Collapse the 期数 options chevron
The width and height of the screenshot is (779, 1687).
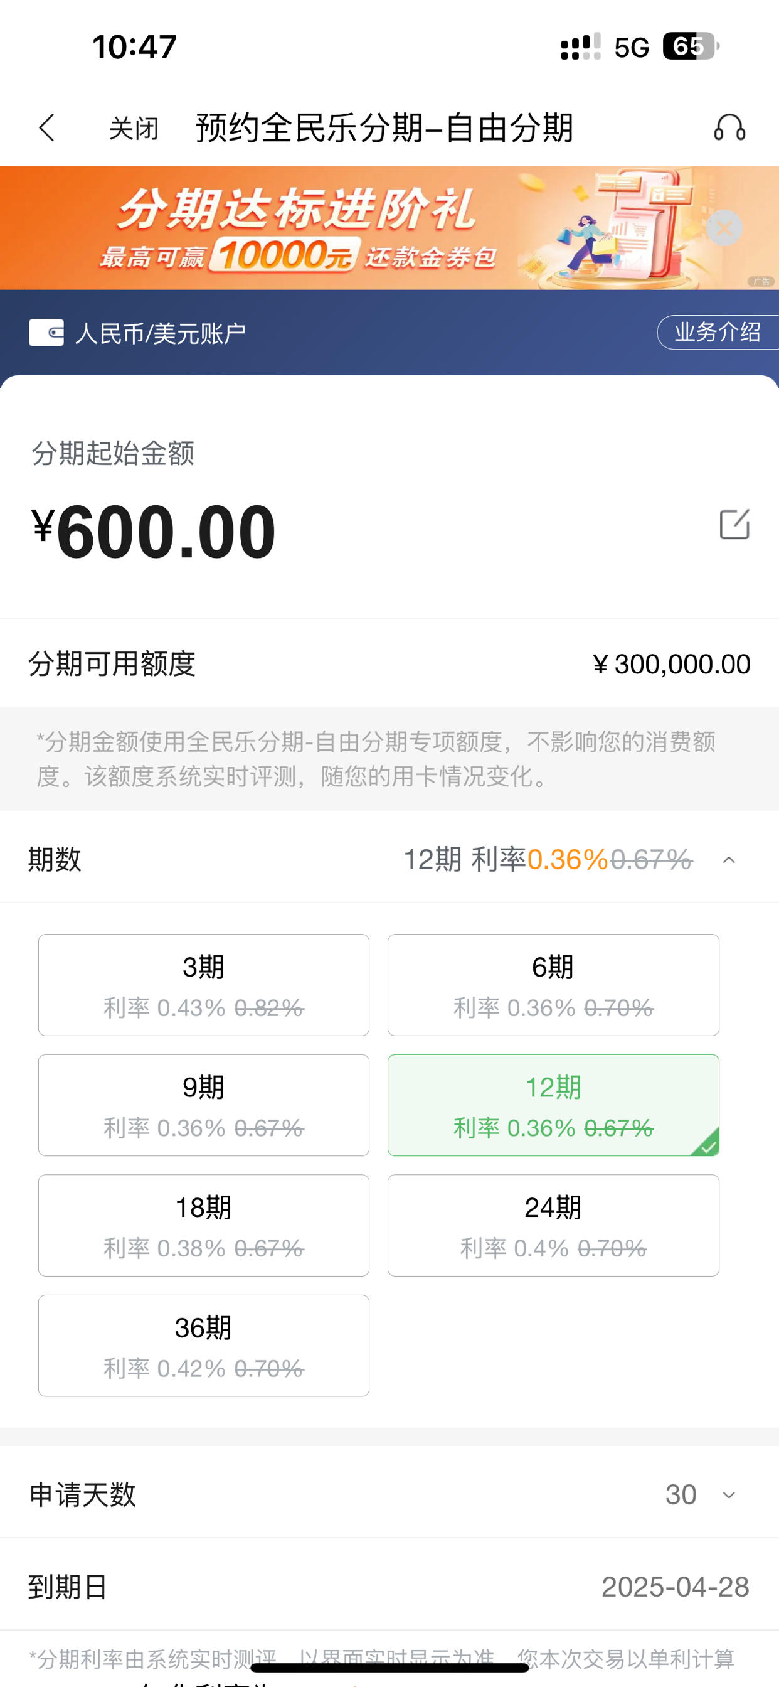(729, 860)
